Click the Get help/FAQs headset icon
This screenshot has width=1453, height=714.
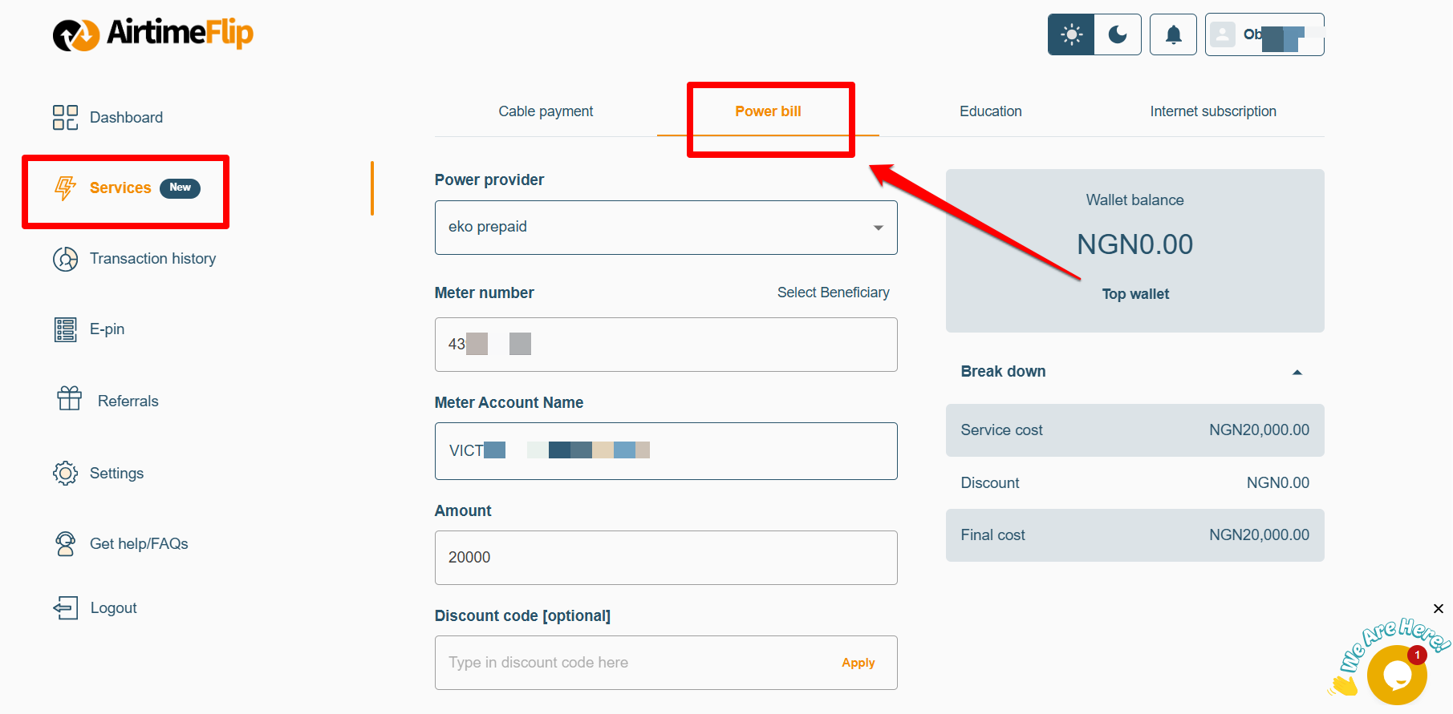tap(65, 544)
